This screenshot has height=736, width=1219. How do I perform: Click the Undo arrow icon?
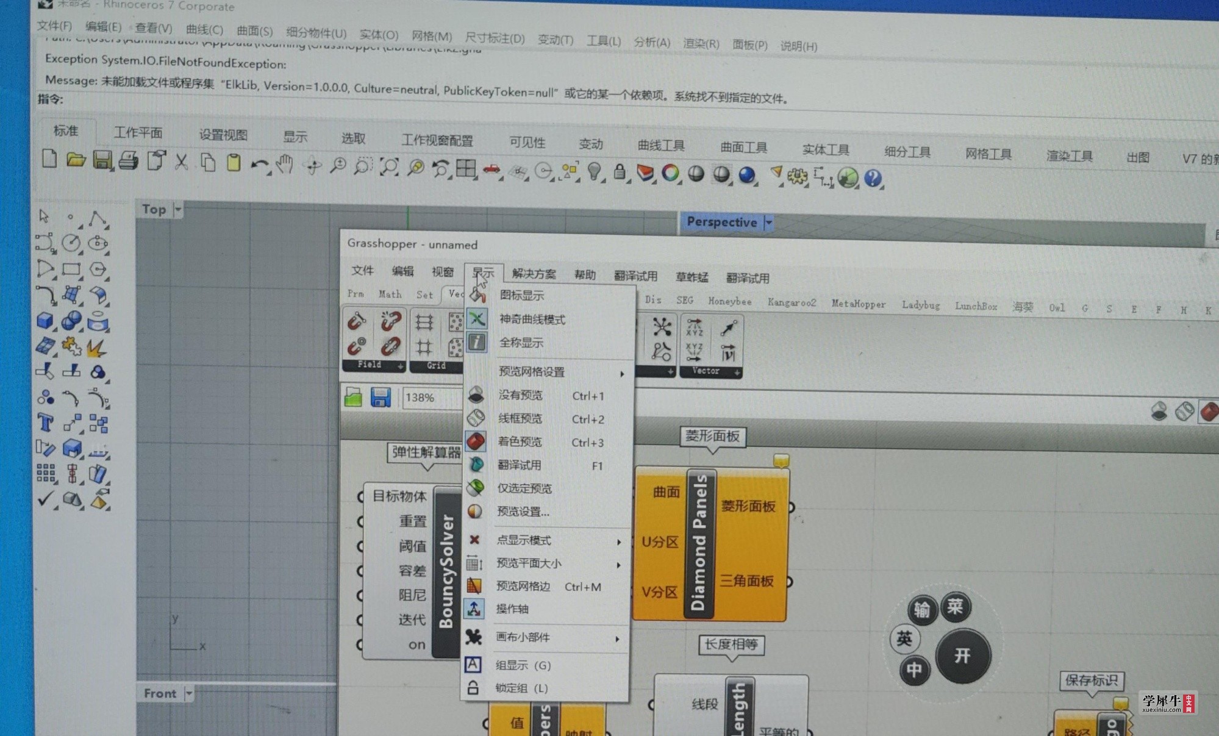(259, 165)
